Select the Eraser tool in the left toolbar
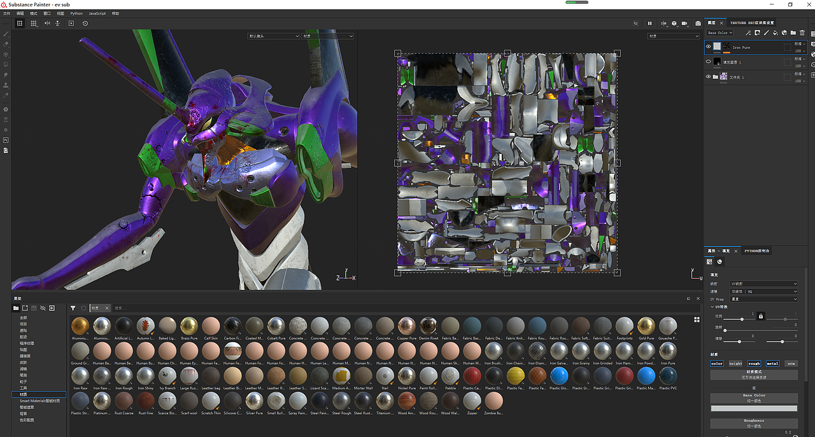815x437 pixels. click(5, 44)
